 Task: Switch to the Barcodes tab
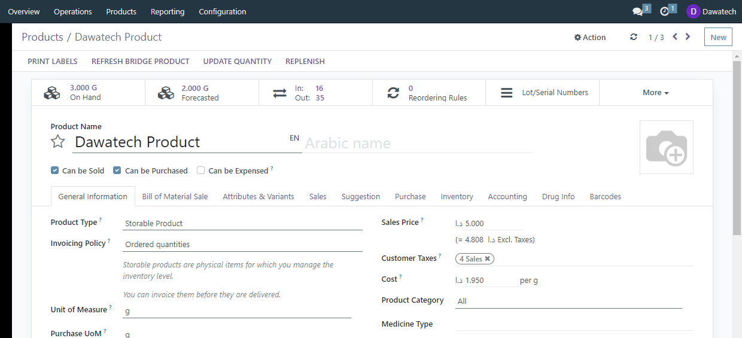click(606, 196)
